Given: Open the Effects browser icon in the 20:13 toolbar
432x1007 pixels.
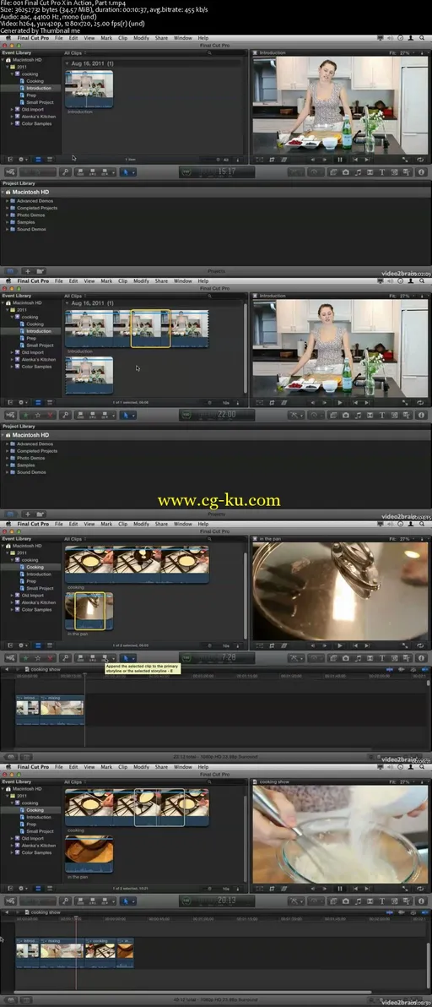Looking at the screenshot, I should tap(333, 901).
